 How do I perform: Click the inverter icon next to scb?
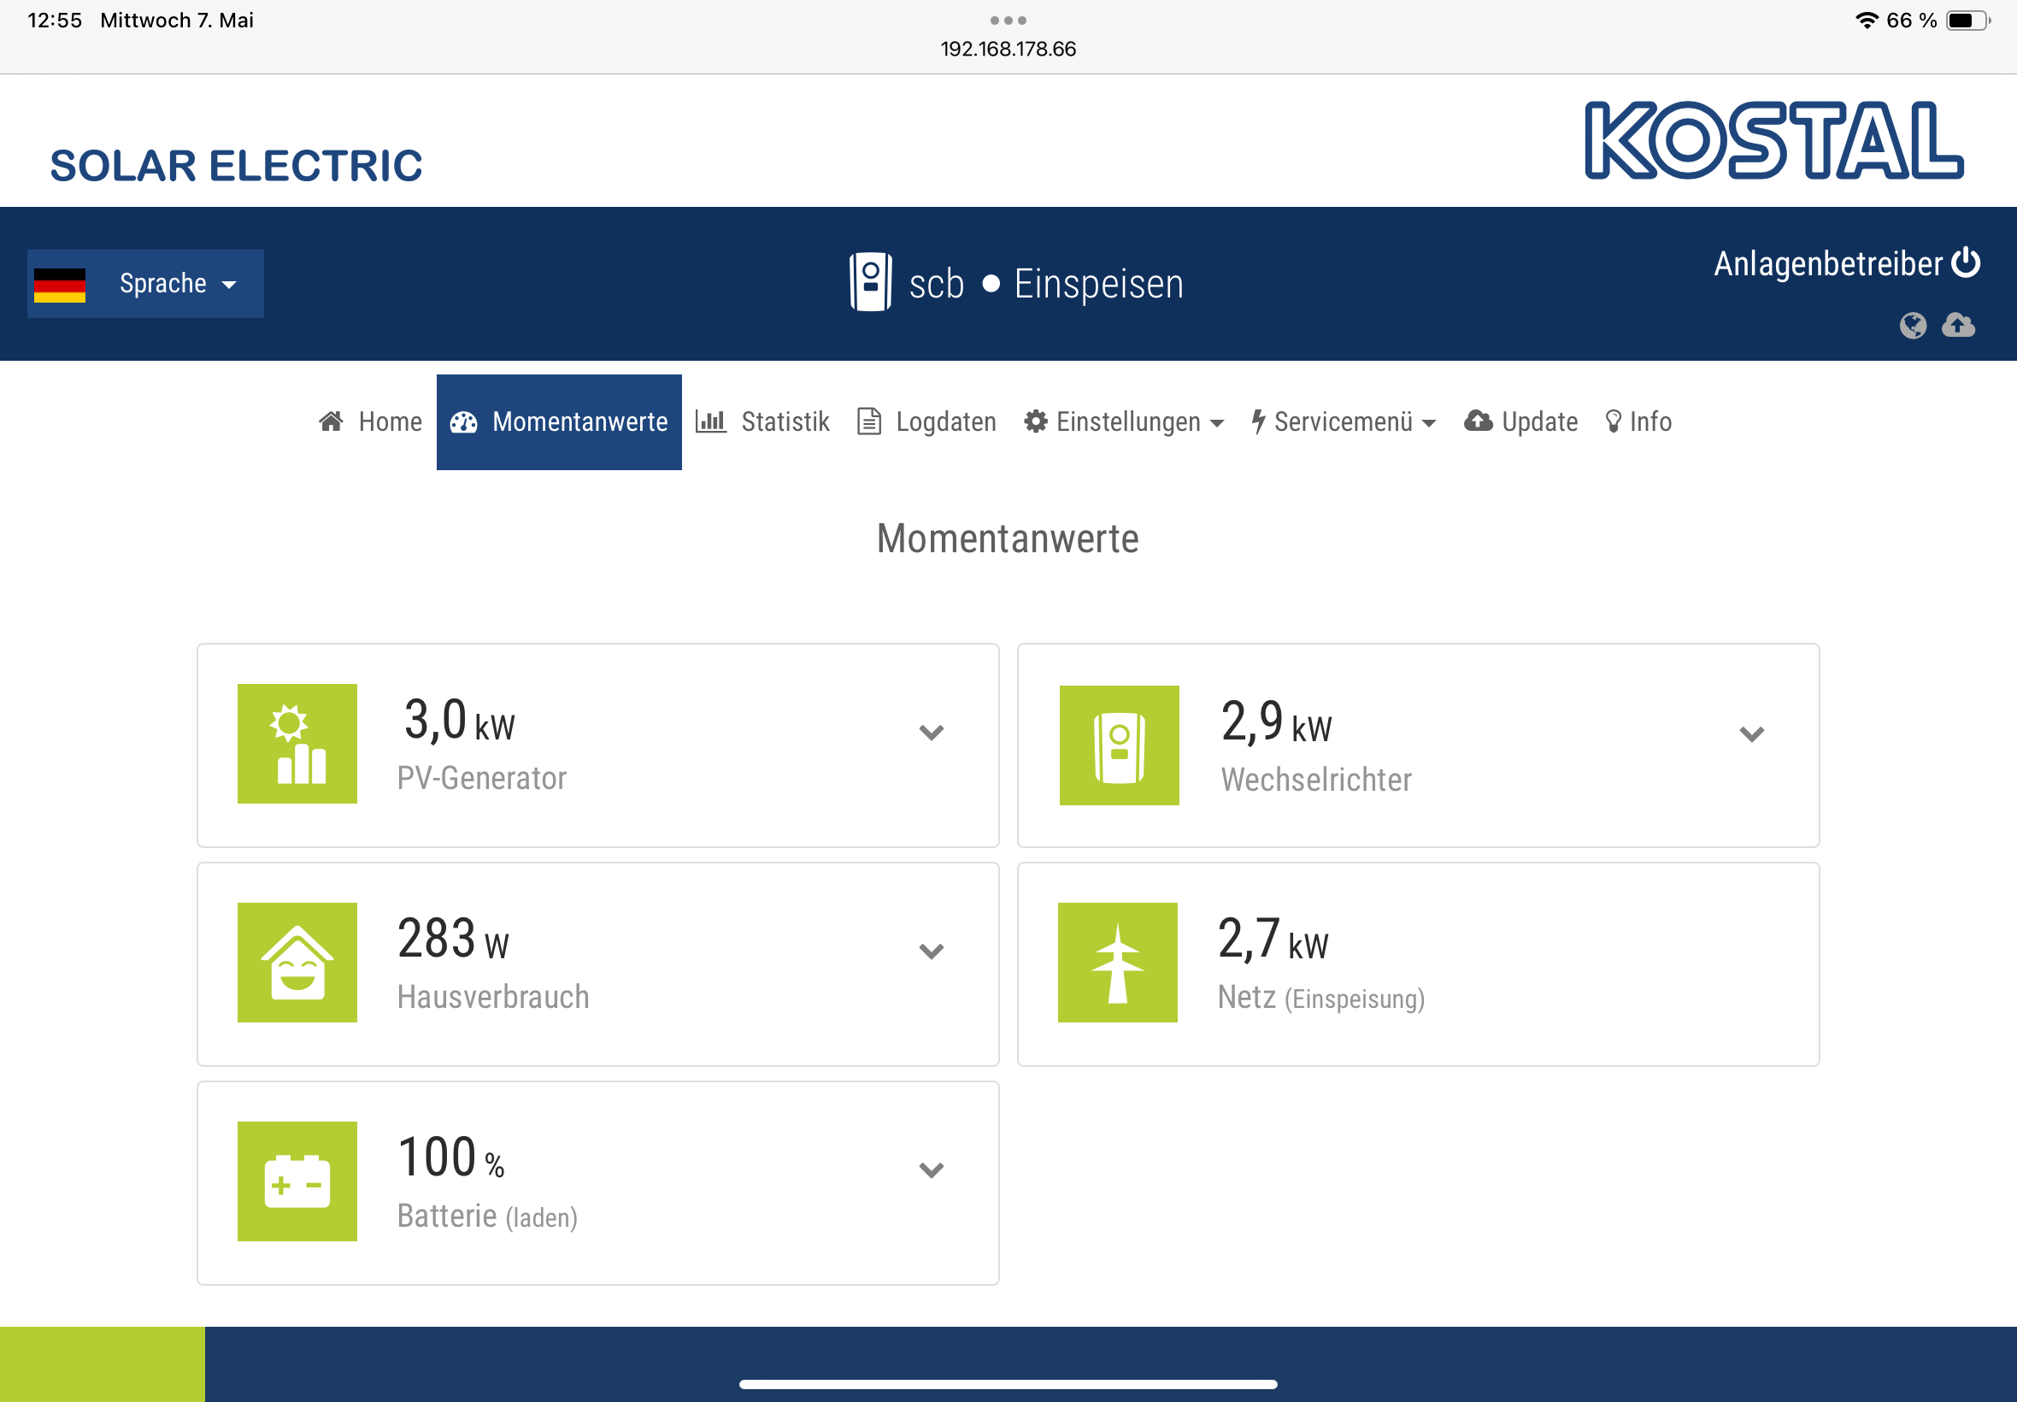click(x=870, y=283)
